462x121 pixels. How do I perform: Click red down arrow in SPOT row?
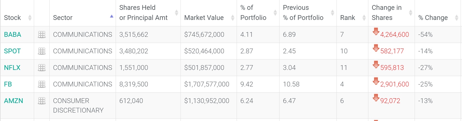(376, 48)
